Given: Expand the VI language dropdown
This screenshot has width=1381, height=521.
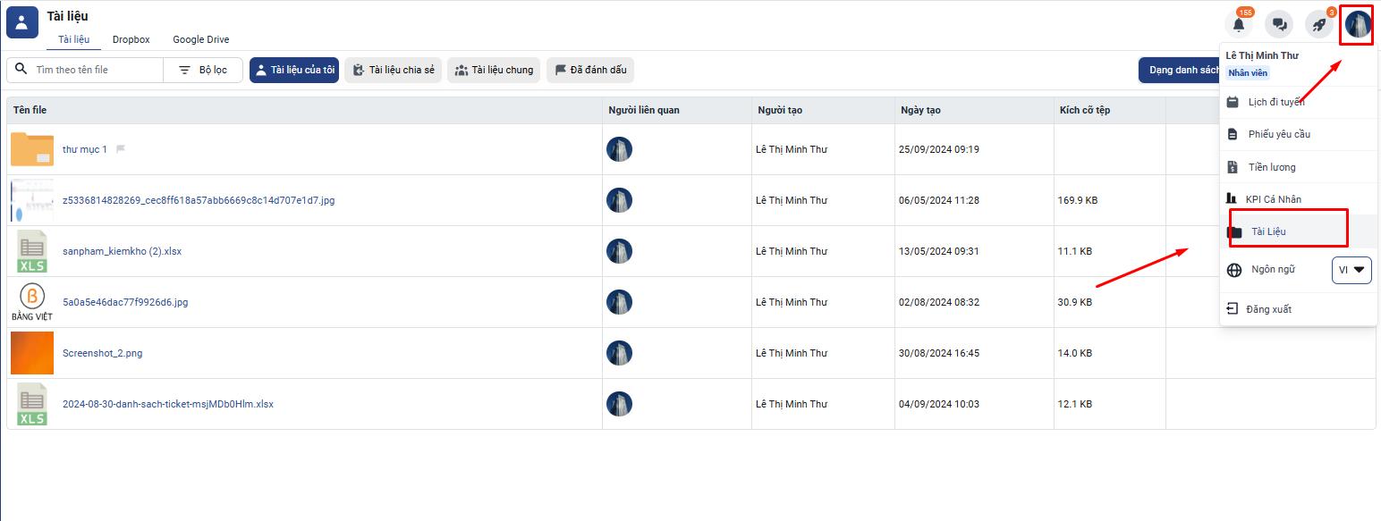Looking at the screenshot, I should [1351, 270].
